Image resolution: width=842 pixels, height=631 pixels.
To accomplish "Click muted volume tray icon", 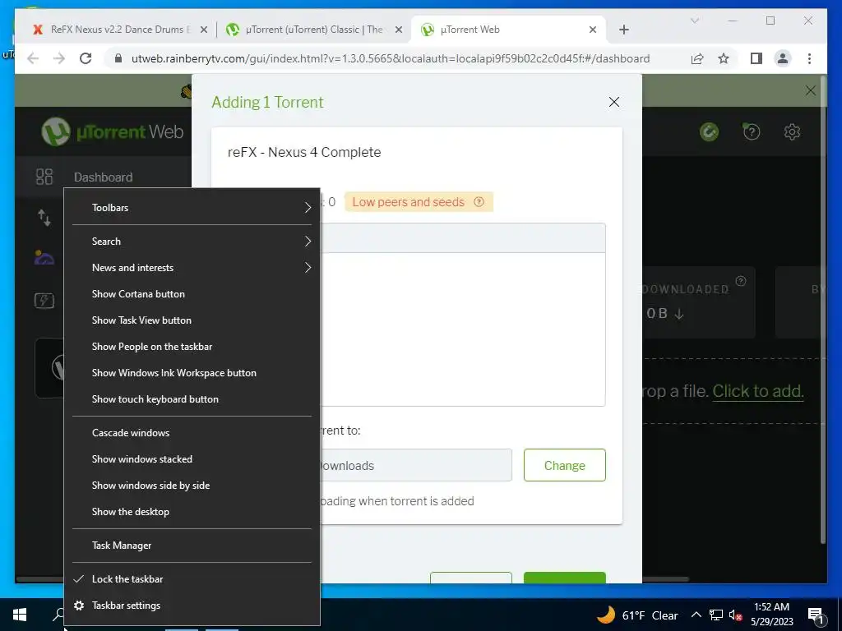I will [735, 615].
